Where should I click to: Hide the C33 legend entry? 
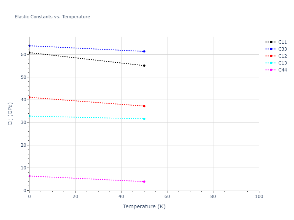click(282, 49)
